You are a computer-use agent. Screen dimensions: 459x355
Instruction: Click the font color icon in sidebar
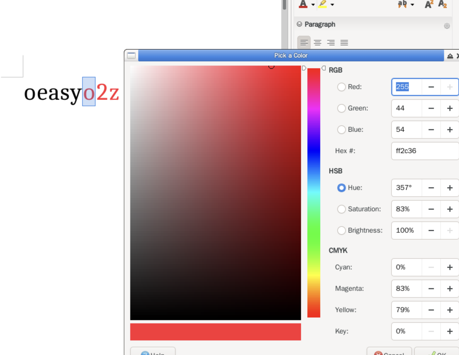303,4
